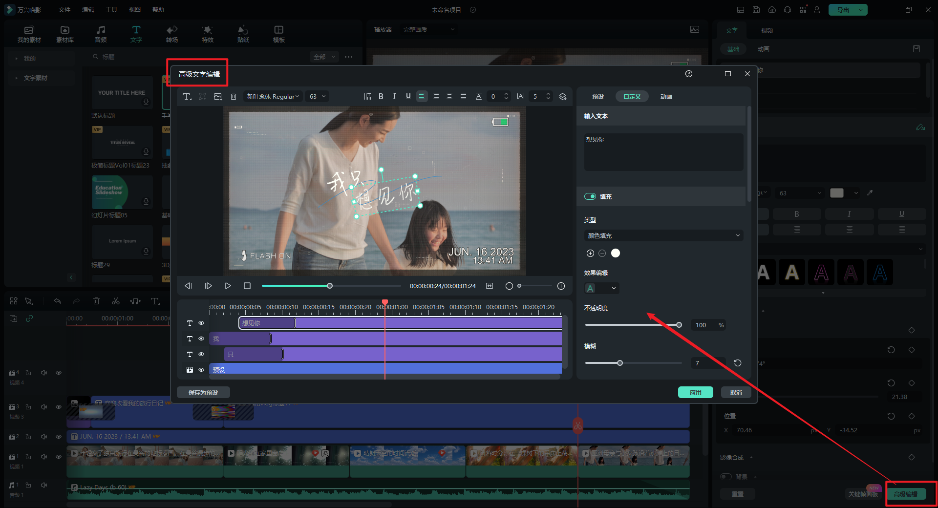Step to previous frame in preview controls

[x=188, y=286]
